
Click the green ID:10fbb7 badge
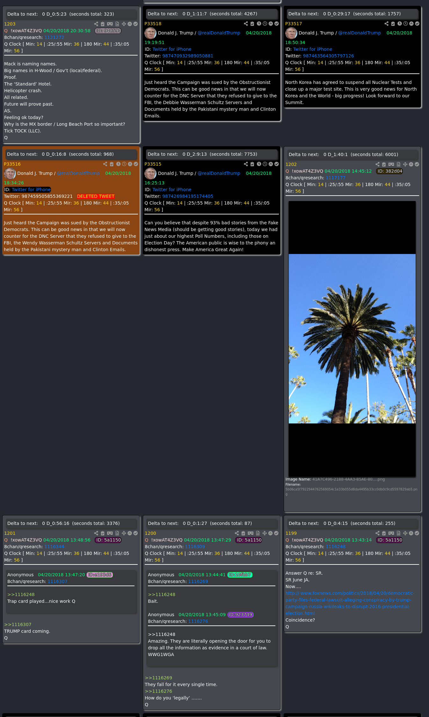tap(240, 575)
